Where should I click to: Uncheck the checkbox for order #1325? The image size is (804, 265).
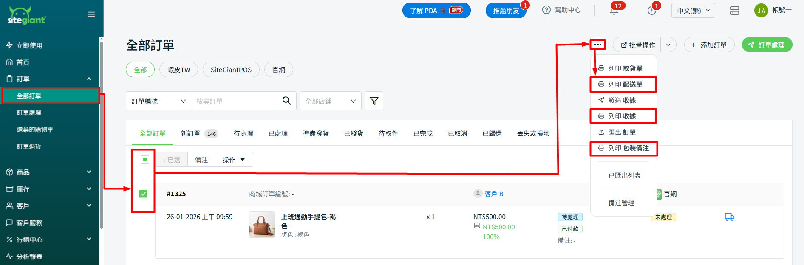pos(143,194)
